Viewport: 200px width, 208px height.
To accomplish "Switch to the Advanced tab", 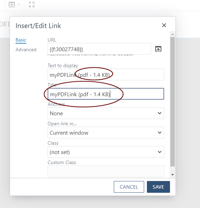I will pos(26,49).
